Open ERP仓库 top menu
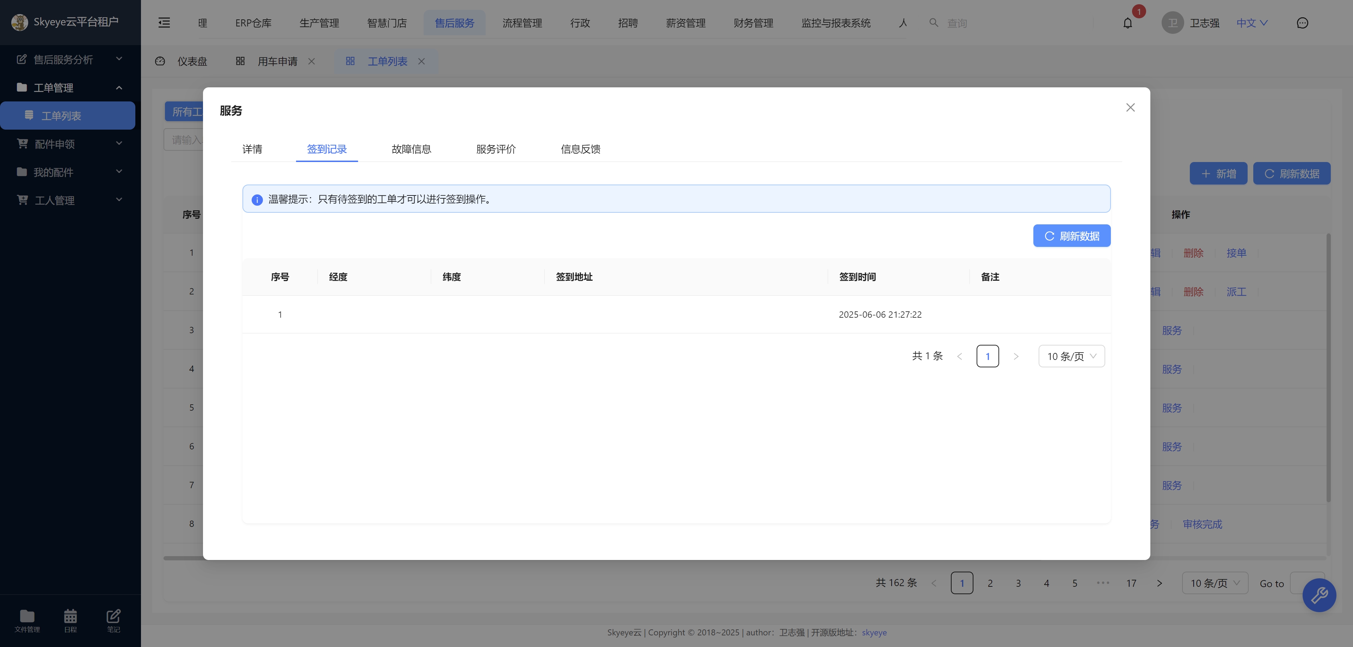 point(253,23)
